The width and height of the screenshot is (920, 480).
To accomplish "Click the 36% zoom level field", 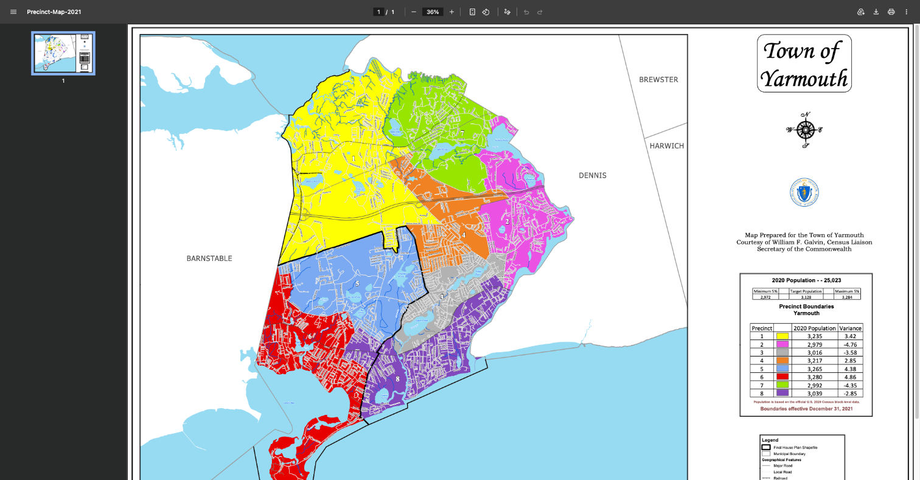I will click(433, 12).
